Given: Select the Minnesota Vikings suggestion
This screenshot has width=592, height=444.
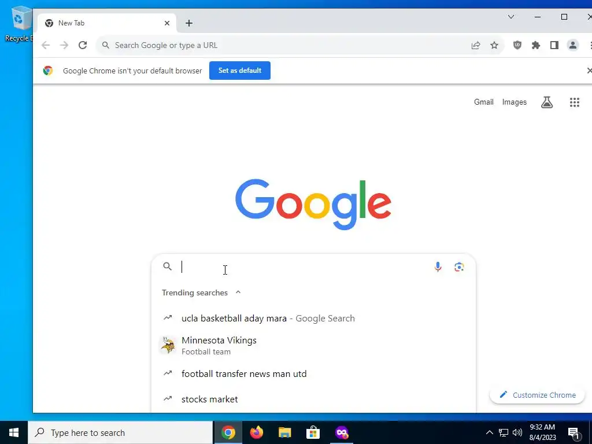Looking at the screenshot, I should click(x=313, y=346).
